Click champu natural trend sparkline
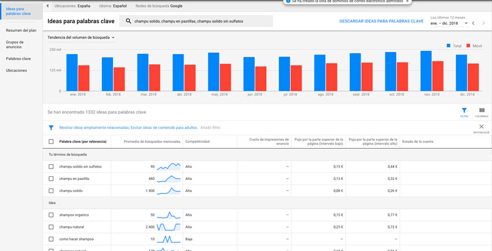Screen dimensions: 492x251 [x=169, y=227]
